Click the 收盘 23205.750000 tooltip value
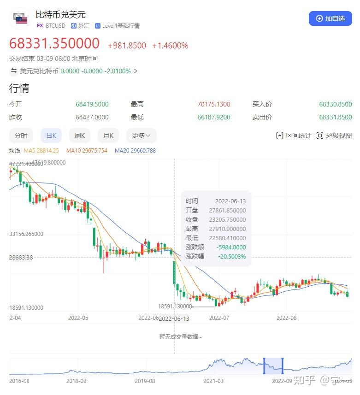Viewport: 360px width, 395px height. (x=227, y=220)
